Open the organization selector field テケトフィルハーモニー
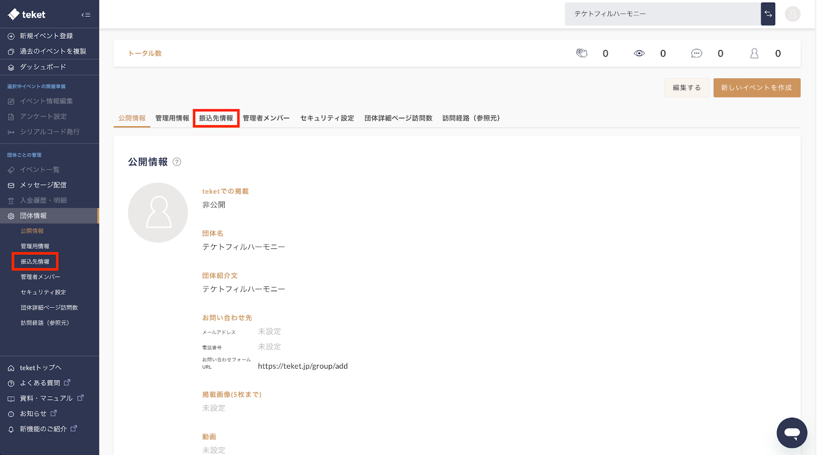Image resolution: width=817 pixels, height=455 pixels. (x=662, y=14)
